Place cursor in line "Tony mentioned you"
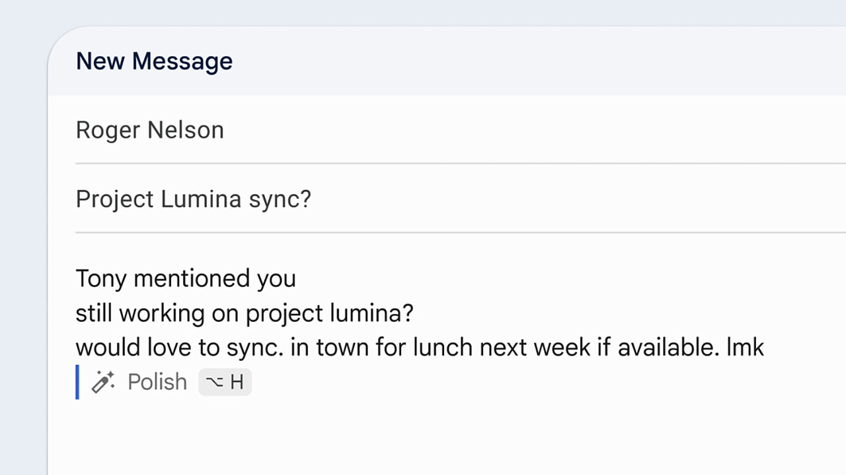This screenshot has height=475, width=846. 186,278
